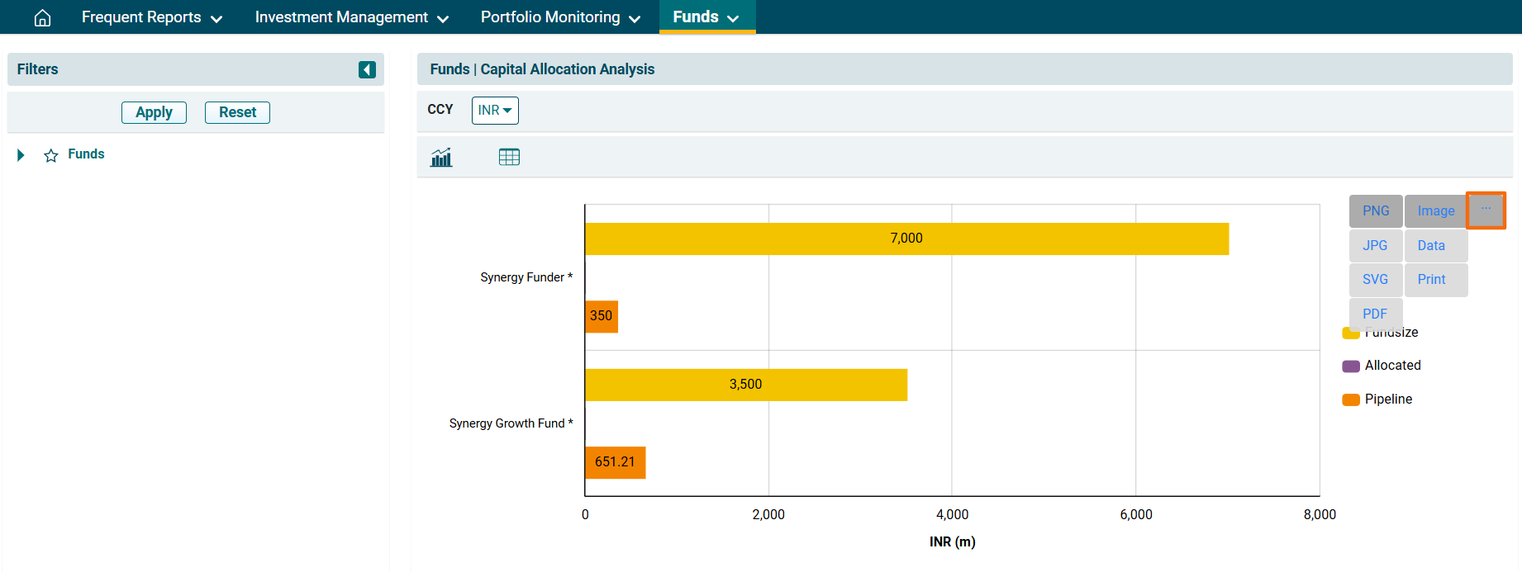Open the INR currency dropdown
1522x572 pixels.
pos(495,111)
